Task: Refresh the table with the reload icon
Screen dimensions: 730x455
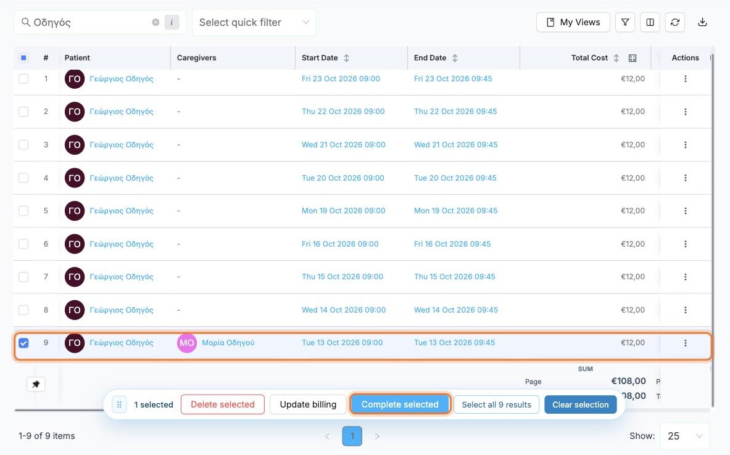Action: pos(675,22)
